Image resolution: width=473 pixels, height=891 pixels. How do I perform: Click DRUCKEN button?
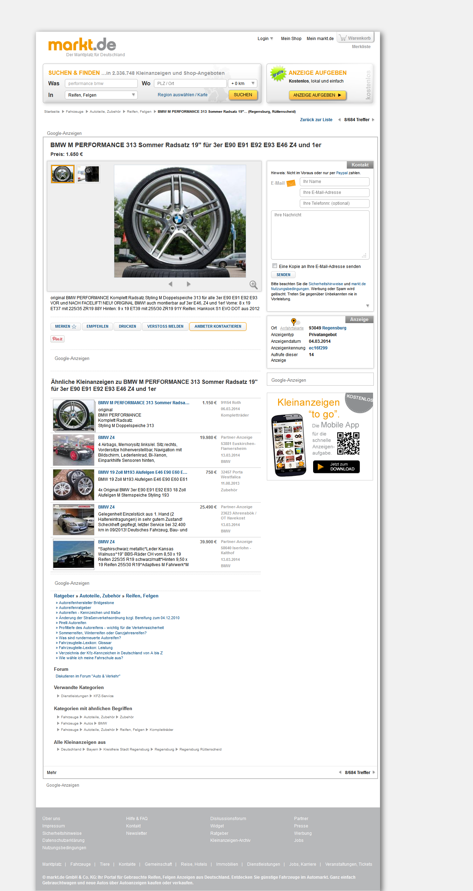point(127,327)
